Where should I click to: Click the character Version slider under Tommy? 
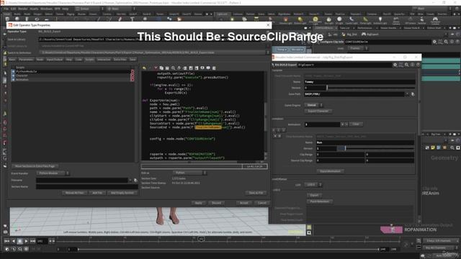pos(372,88)
